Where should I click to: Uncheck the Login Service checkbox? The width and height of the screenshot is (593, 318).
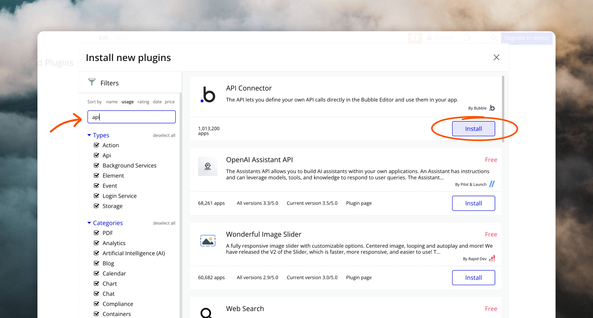[x=96, y=196]
